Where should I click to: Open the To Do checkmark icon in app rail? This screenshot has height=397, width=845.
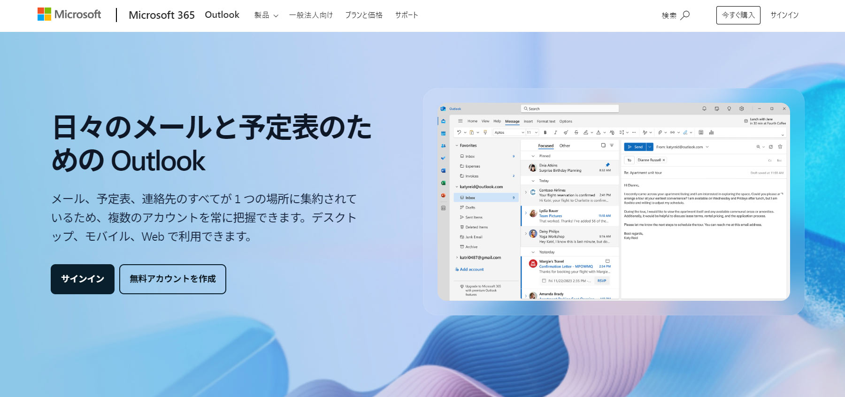pos(443,158)
